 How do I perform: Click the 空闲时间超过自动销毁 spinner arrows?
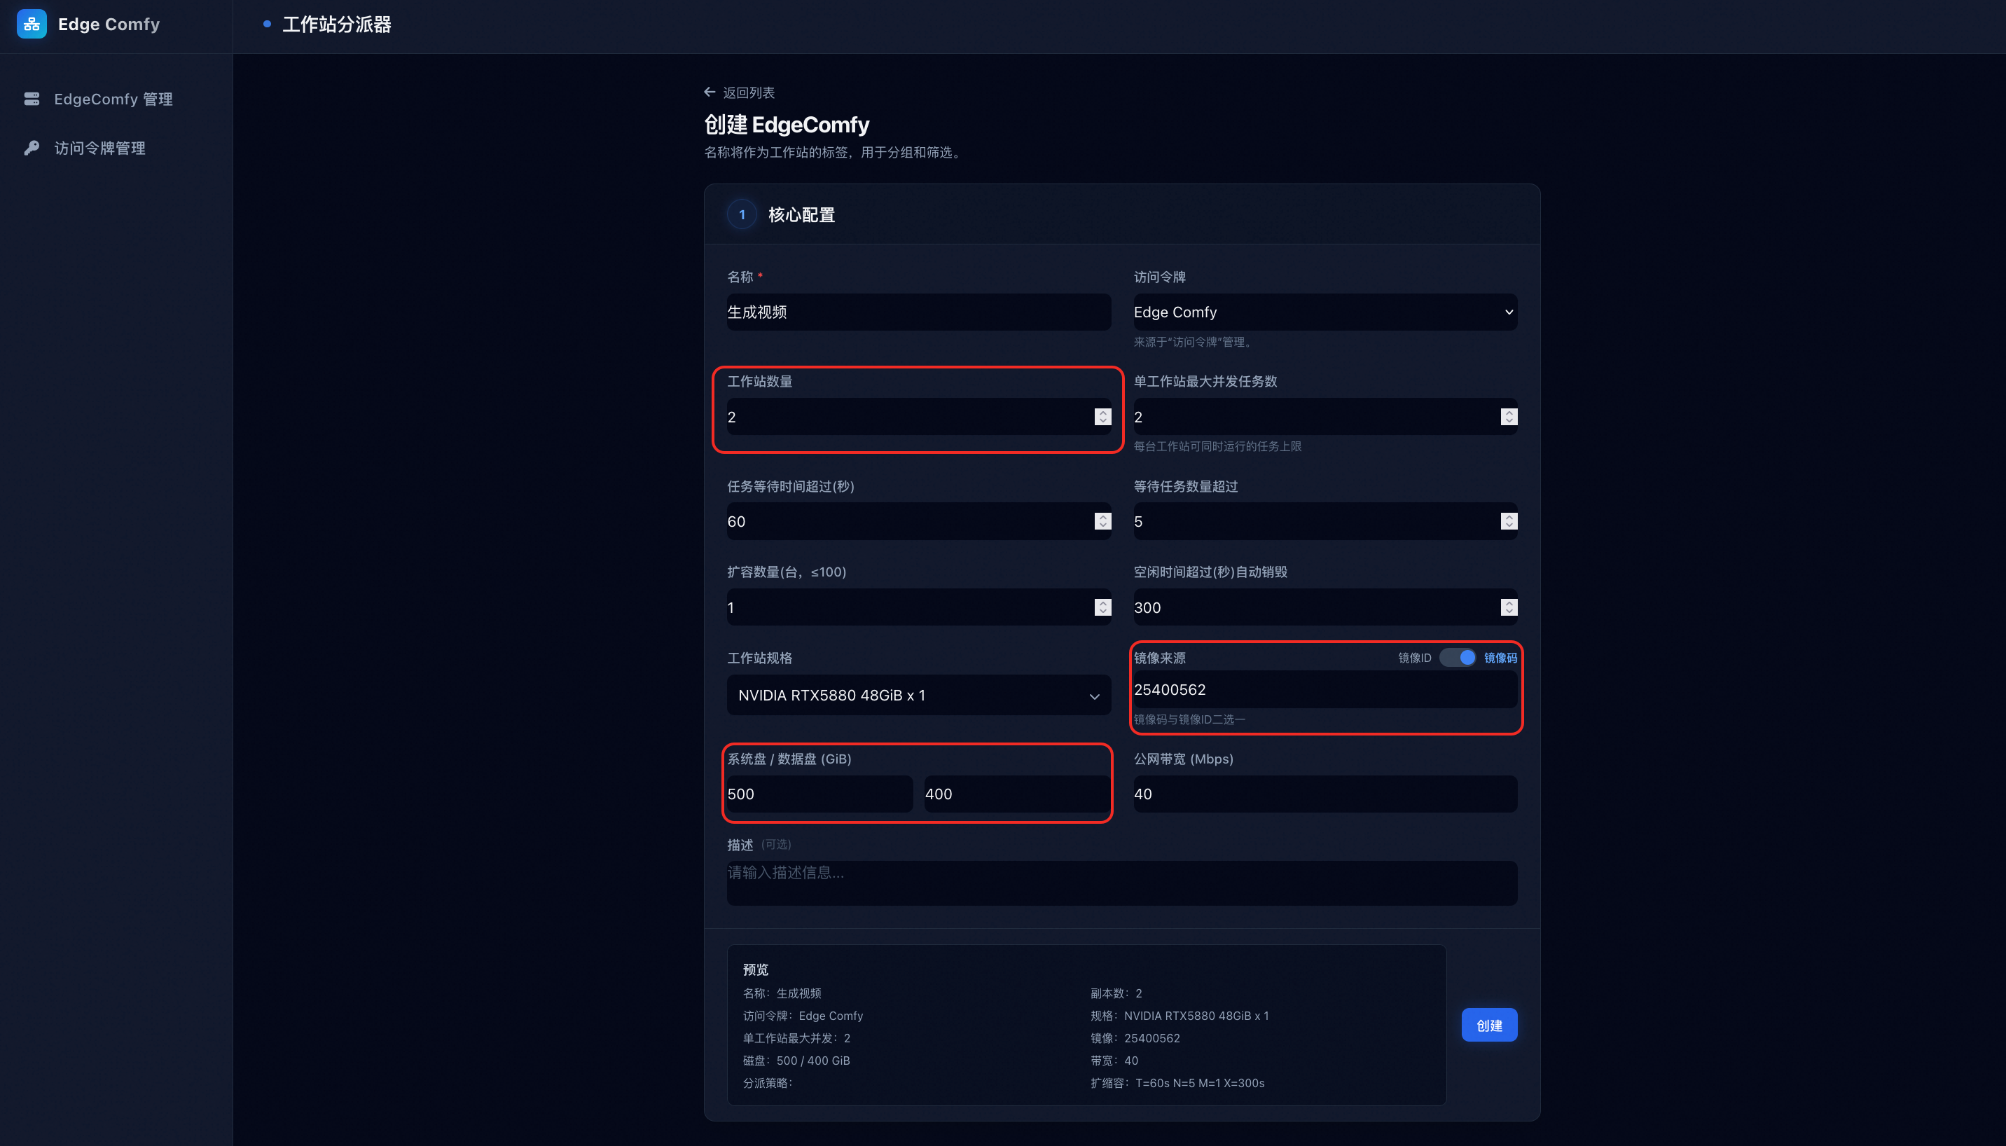click(x=1508, y=607)
